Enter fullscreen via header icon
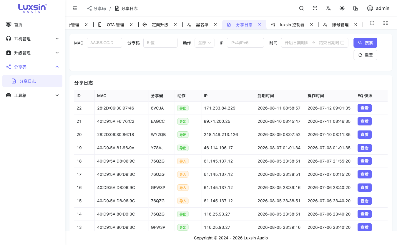The image size is (397, 245). click(x=315, y=8)
